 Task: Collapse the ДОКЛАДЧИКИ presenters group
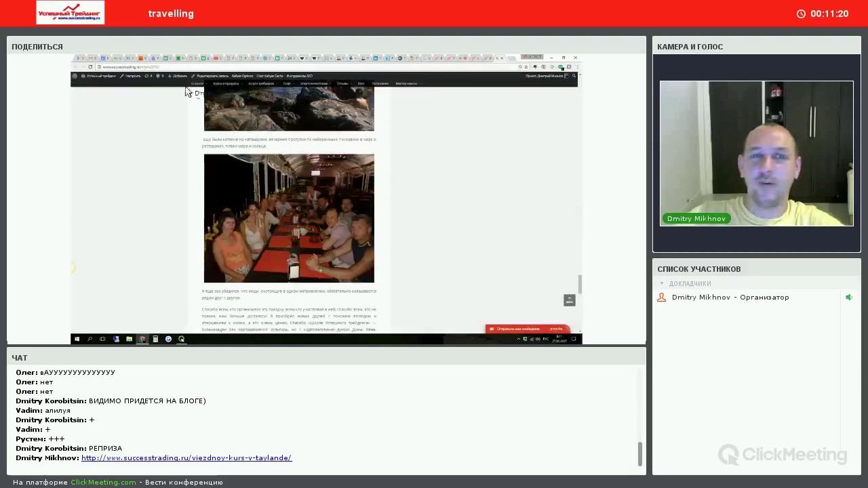pos(662,284)
